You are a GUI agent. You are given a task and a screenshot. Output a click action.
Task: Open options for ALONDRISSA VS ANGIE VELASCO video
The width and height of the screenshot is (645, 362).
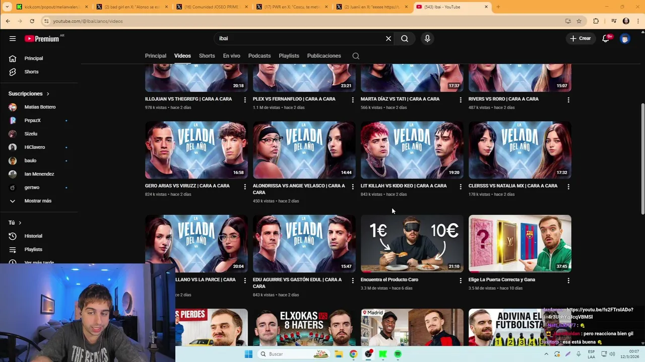353,187
